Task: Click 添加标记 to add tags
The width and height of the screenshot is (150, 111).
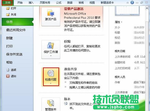Action: pos(139,38)
